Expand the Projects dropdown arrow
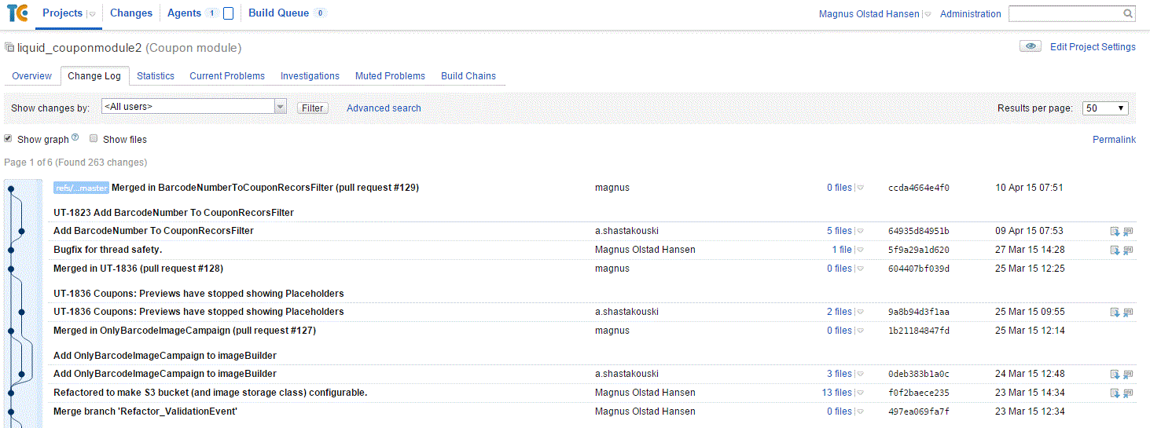1150x428 pixels. [x=92, y=14]
